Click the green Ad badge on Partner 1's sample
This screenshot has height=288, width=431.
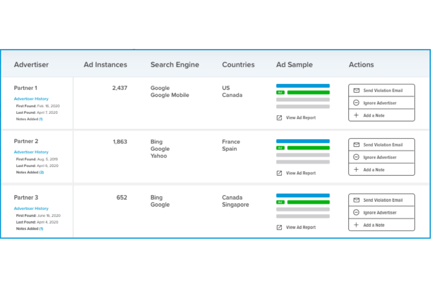(280, 92)
